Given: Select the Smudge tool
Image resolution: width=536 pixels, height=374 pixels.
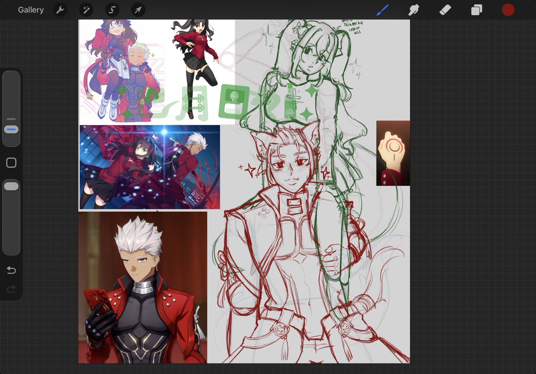Looking at the screenshot, I should 414,10.
